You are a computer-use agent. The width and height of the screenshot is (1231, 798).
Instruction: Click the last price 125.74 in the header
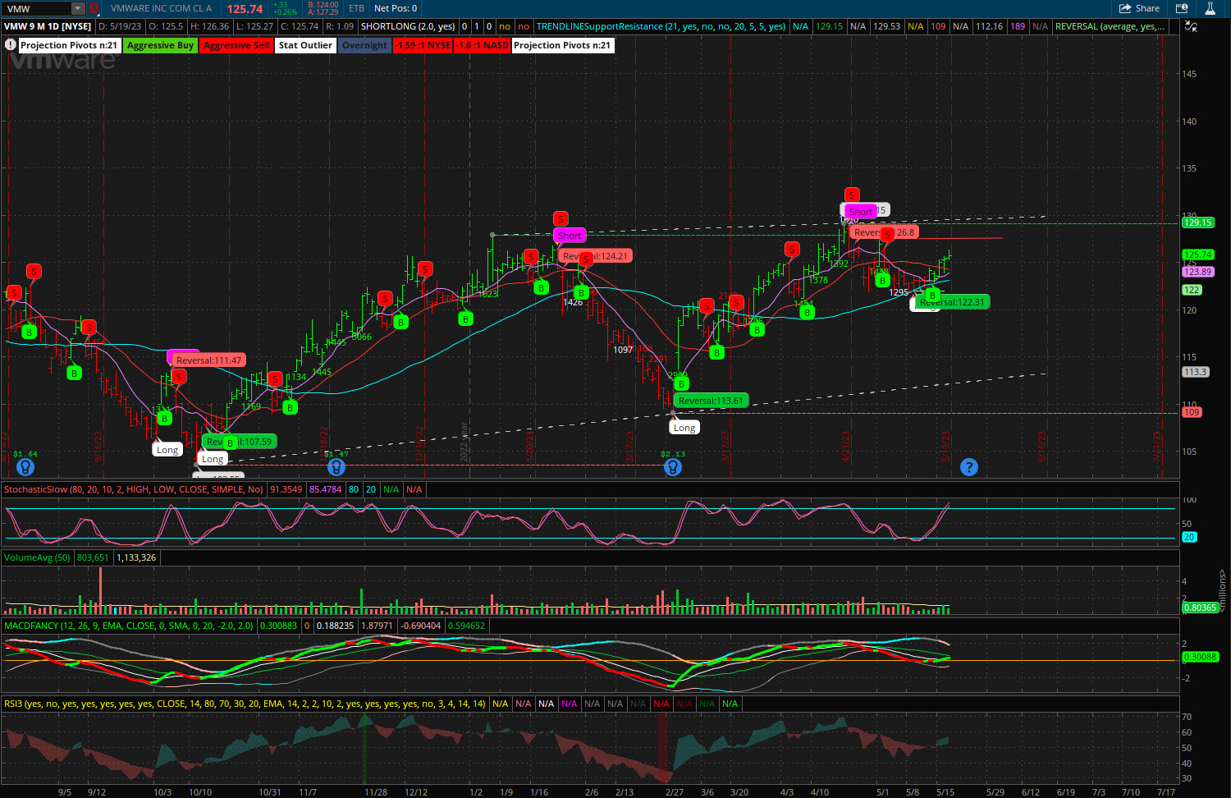(x=245, y=9)
